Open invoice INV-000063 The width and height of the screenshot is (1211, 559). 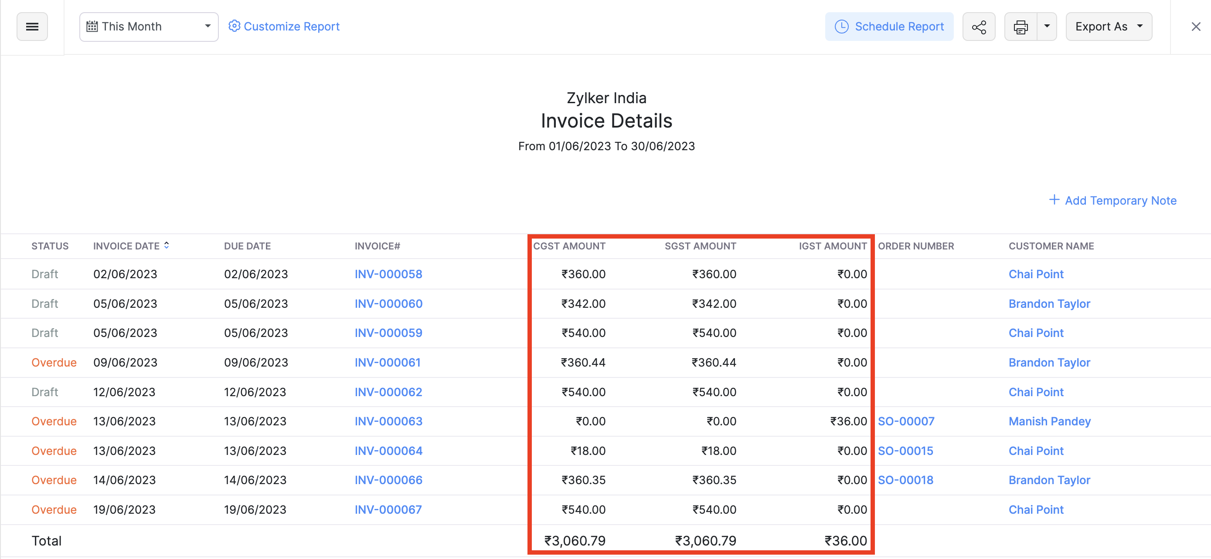click(388, 421)
